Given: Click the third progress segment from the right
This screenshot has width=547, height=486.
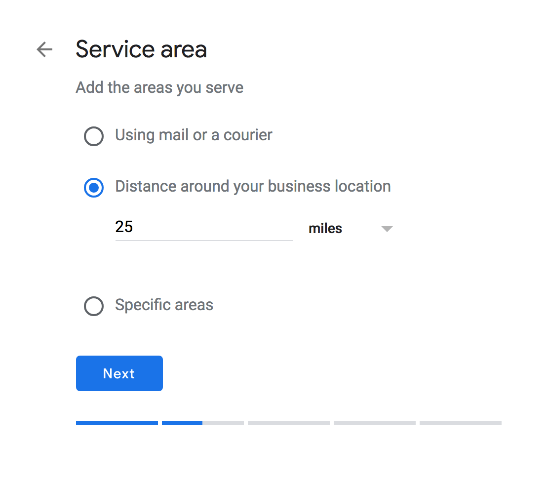Looking at the screenshot, I should [288, 423].
